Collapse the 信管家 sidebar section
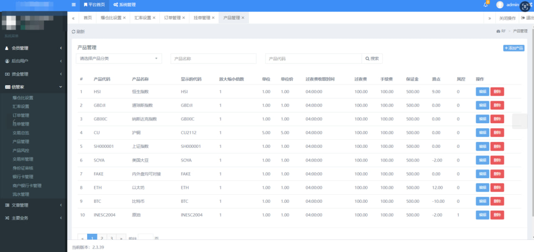This screenshot has width=534, height=252. (x=33, y=87)
